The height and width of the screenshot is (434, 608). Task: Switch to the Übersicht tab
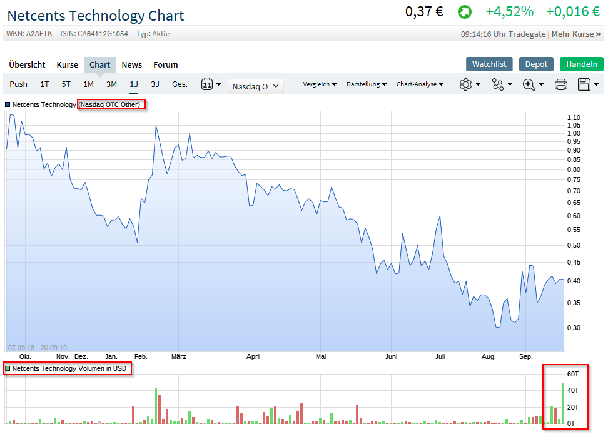click(x=27, y=64)
